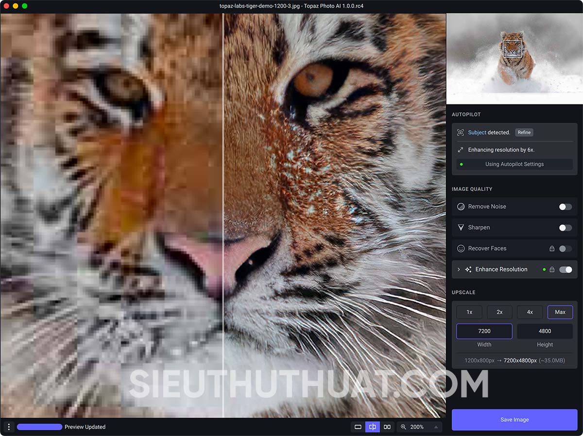Image resolution: width=583 pixels, height=436 pixels.
Task: Disable the Enhance Resolution toggle
Action: 566,269
